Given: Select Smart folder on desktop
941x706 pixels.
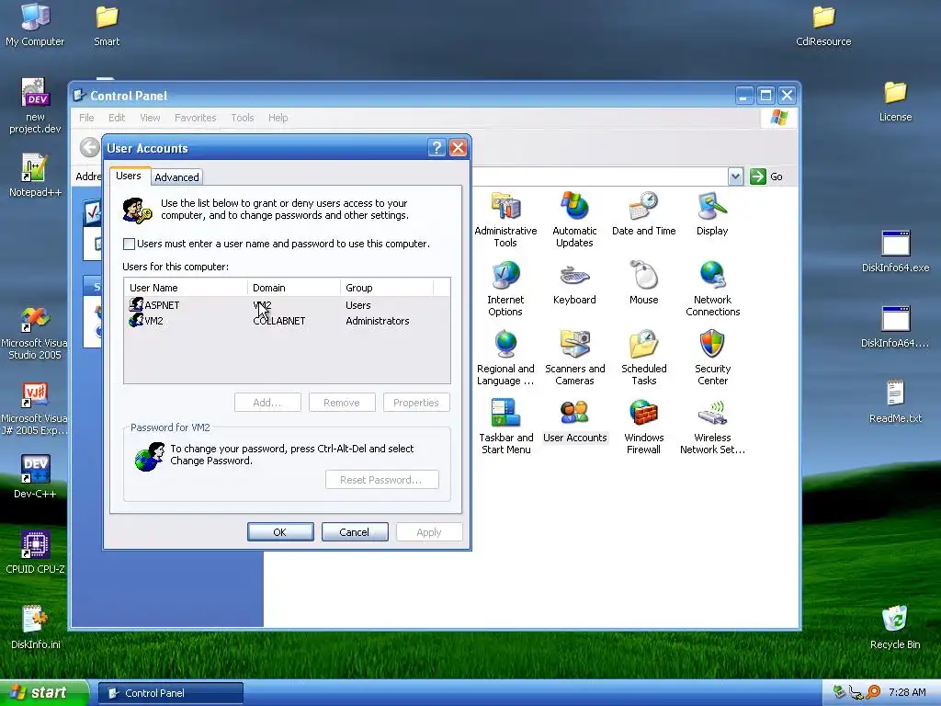Looking at the screenshot, I should [x=107, y=25].
